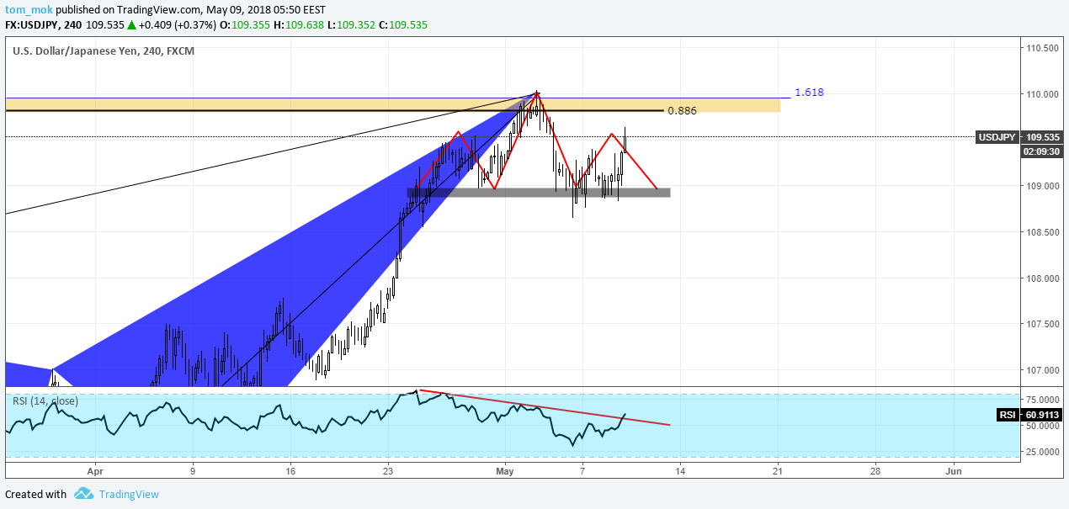
Task: Select the 108.500 price axis label
Action: click(1042, 232)
